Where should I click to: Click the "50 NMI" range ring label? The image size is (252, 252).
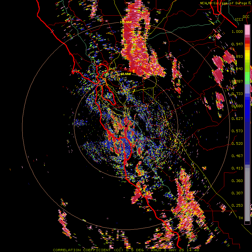pos(126,74)
